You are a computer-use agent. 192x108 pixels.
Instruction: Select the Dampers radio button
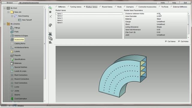coord(125,7)
